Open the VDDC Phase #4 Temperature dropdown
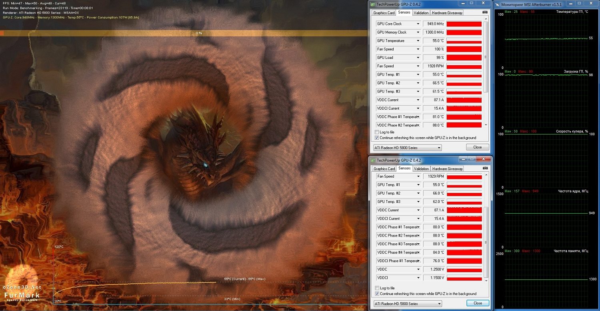The height and width of the screenshot is (311, 600). point(418,253)
